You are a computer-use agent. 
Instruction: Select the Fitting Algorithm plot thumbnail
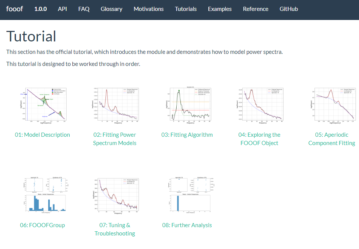point(187,104)
